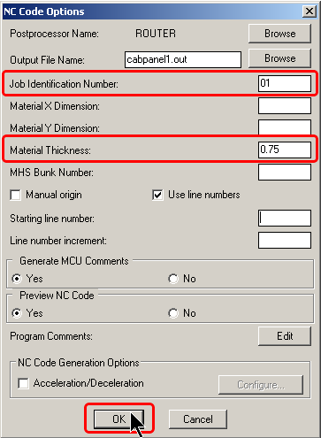This screenshot has width=321, height=438.
Task: Click the NC Code Options title text
Action: coord(44,12)
